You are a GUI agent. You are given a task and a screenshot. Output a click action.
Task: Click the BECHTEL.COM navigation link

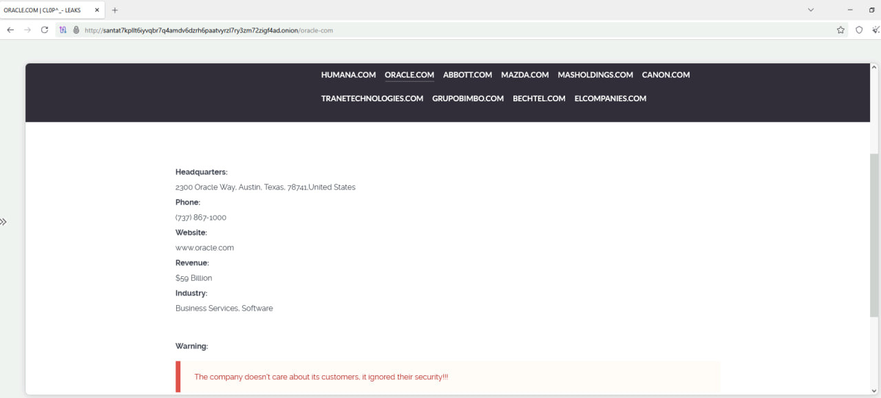539,98
